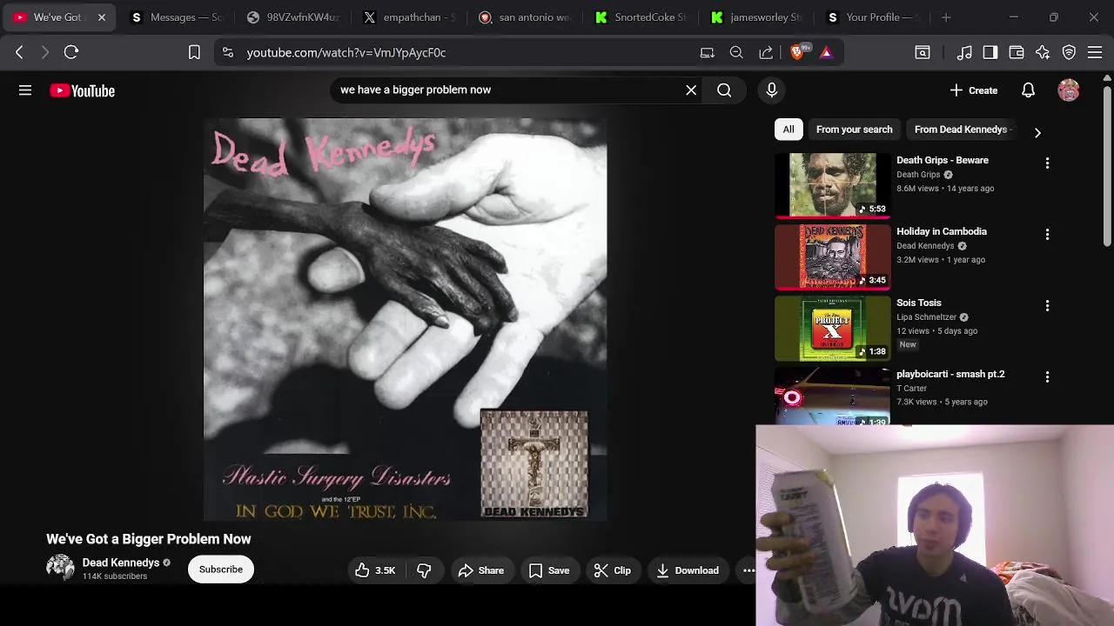The height and width of the screenshot is (626, 1114).
Task: View site information icon in address bar
Action: tap(228, 52)
